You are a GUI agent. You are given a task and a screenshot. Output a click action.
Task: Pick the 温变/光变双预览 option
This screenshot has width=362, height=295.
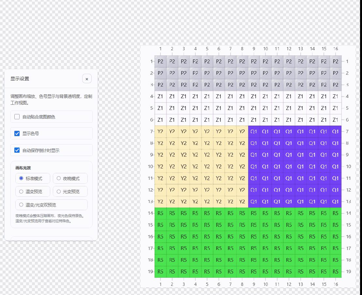pos(21,205)
